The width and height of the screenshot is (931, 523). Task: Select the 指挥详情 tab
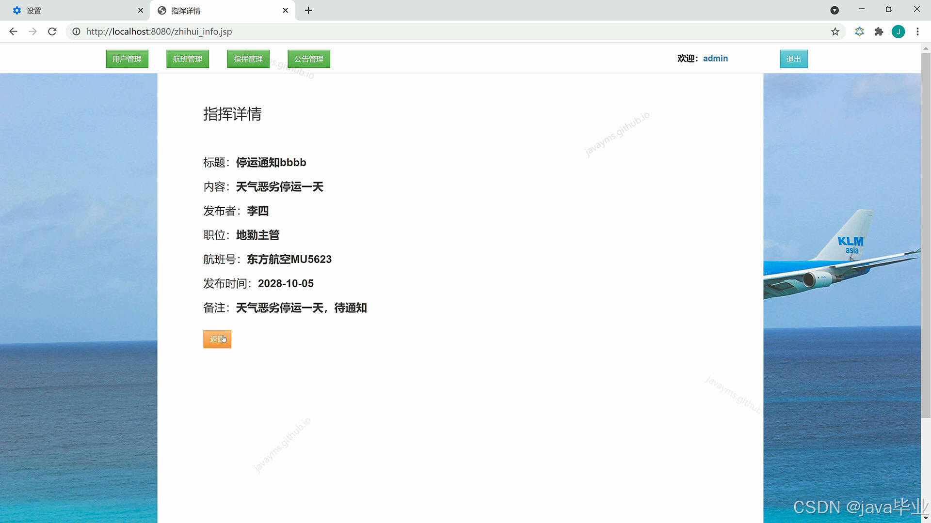click(x=223, y=10)
